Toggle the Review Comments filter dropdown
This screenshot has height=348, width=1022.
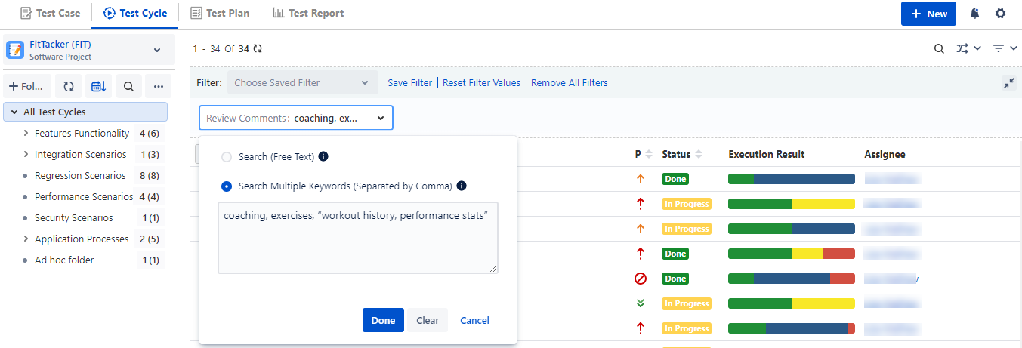click(x=296, y=118)
